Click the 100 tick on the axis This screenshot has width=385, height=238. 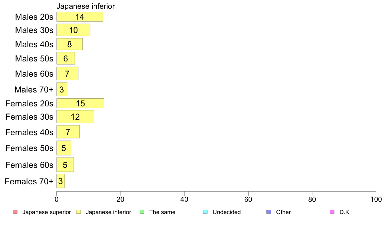[x=376, y=199]
